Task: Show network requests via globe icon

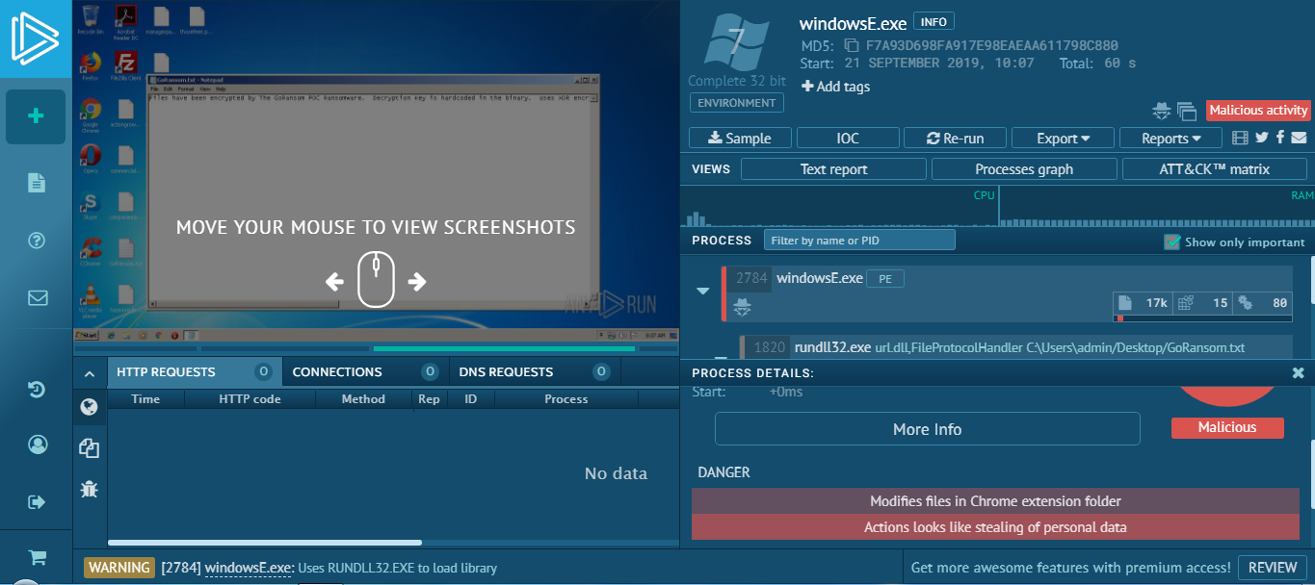Action: 89,407
